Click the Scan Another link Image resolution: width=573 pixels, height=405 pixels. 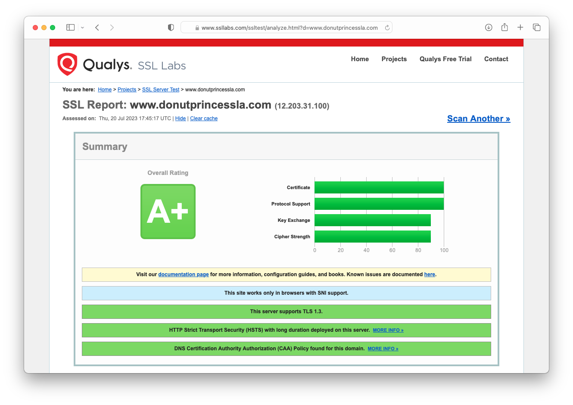pyautogui.click(x=478, y=119)
